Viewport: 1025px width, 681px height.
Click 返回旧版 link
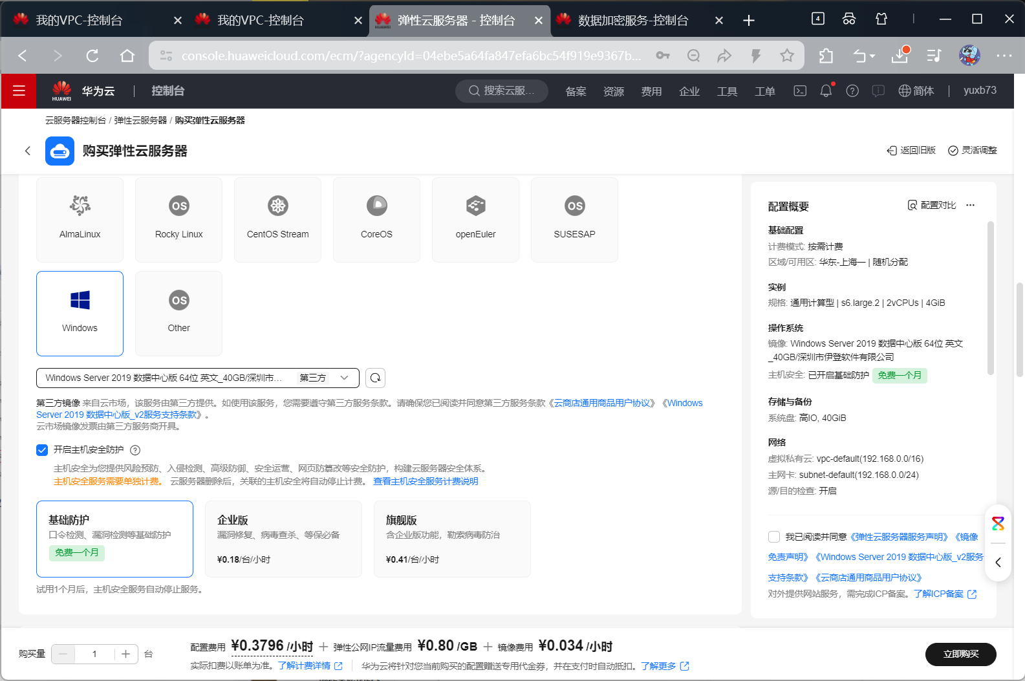pyautogui.click(x=911, y=150)
